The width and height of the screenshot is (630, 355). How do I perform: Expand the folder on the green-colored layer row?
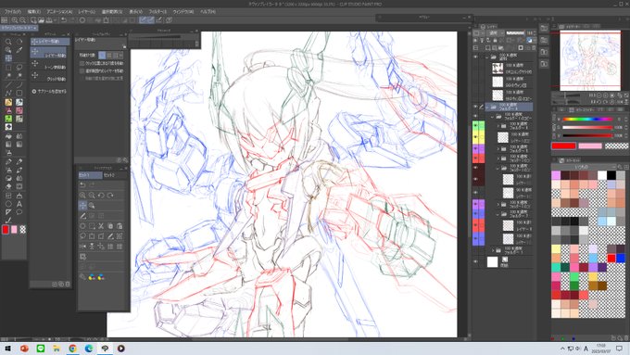click(498, 126)
